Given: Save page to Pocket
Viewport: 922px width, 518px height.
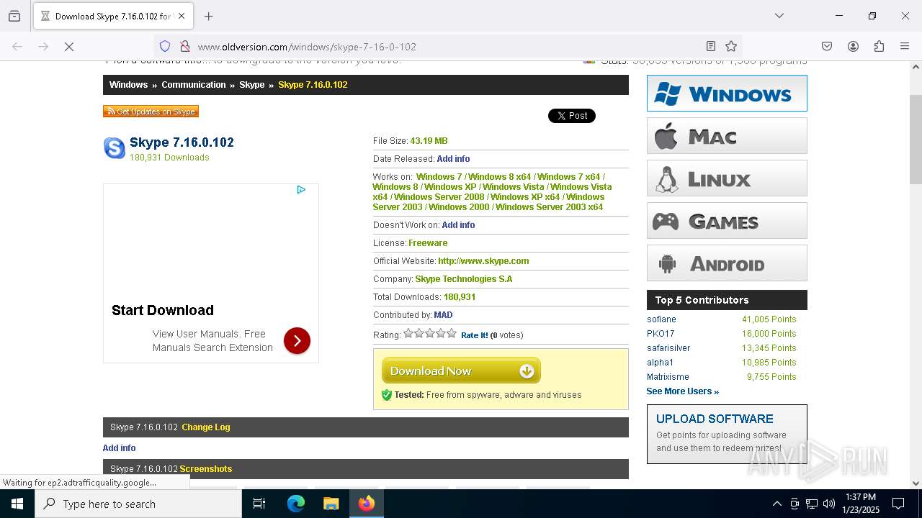Looking at the screenshot, I should (x=827, y=47).
